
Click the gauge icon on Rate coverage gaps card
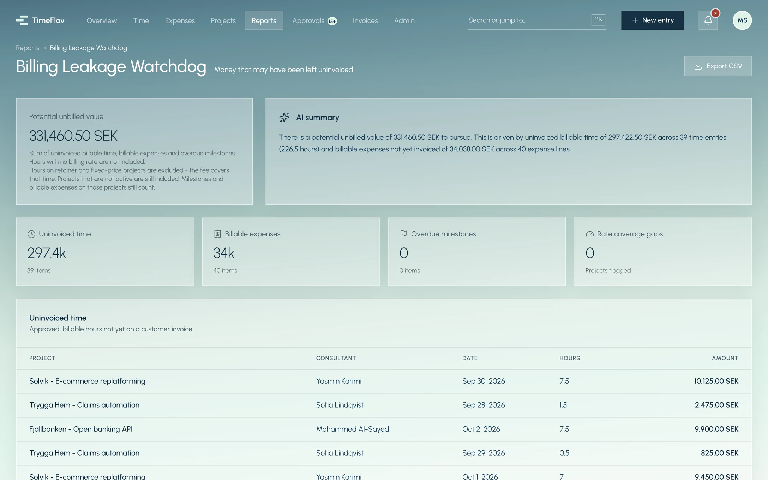click(590, 234)
